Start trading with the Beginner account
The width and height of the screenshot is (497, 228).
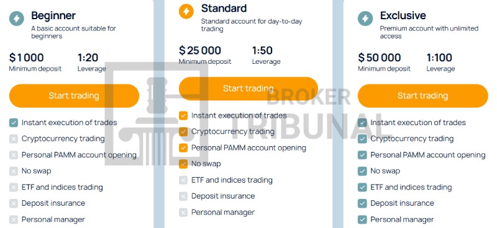point(74,96)
